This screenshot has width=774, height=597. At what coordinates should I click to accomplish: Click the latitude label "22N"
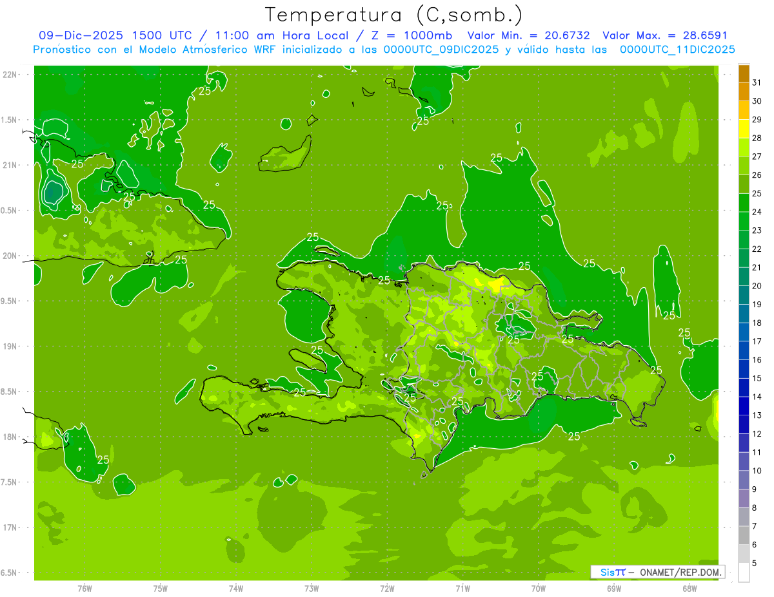(x=10, y=75)
